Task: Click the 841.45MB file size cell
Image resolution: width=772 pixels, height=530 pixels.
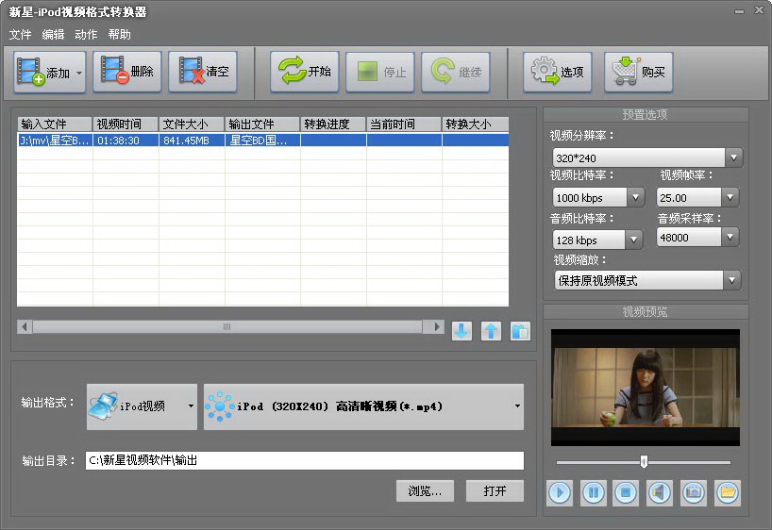Action: pyautogui.click(x=192, y=141)
